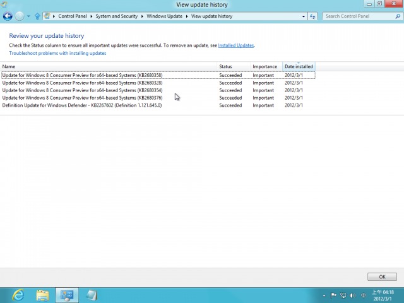Open Troubleshoot problems with installing updates
This screenshot has height=303, width=404.
point(57,53)
